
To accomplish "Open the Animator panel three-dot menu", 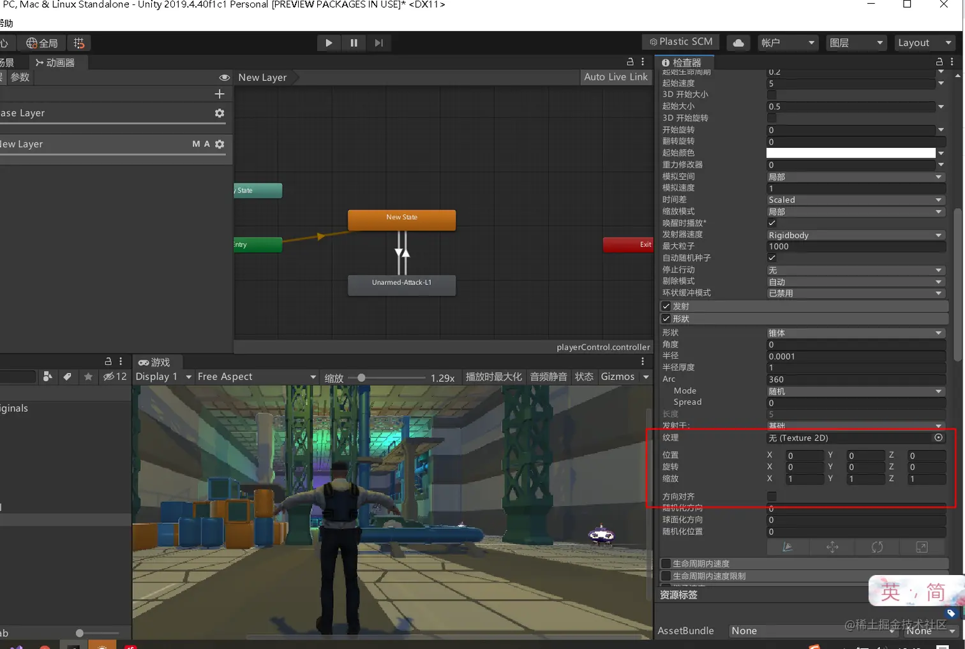I will click(x=643, y=62).
